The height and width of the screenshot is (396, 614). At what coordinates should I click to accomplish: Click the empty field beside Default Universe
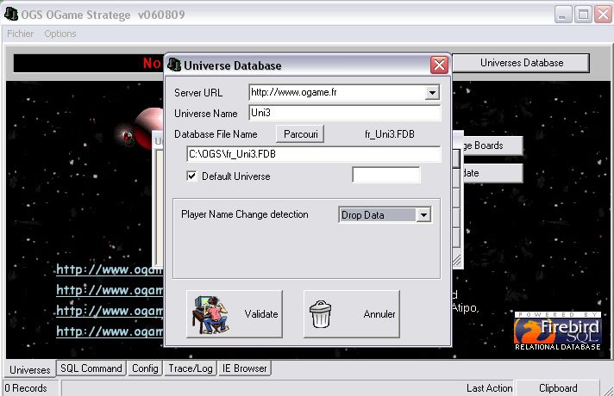coord(385,176)
